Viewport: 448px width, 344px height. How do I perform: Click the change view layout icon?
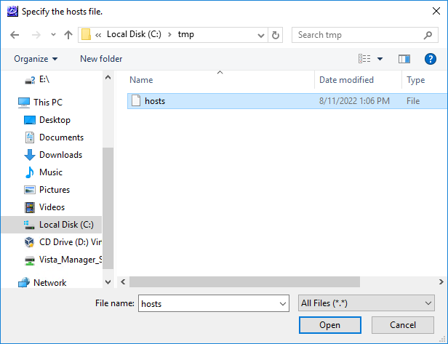pyautogui.click(x=364, y=59)
